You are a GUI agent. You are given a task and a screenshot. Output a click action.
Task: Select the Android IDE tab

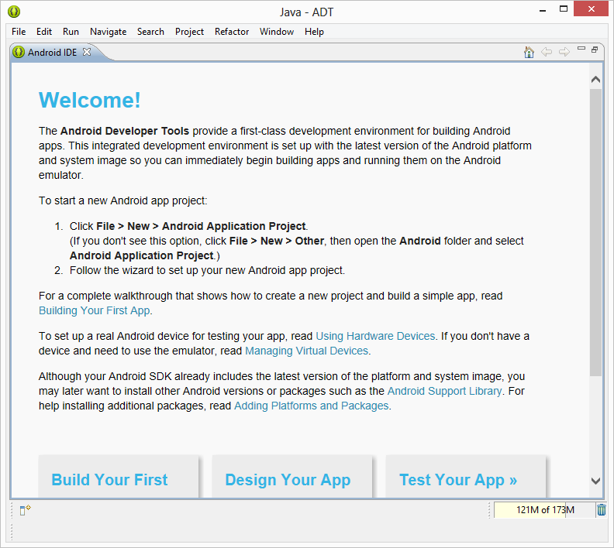(52, 52)
